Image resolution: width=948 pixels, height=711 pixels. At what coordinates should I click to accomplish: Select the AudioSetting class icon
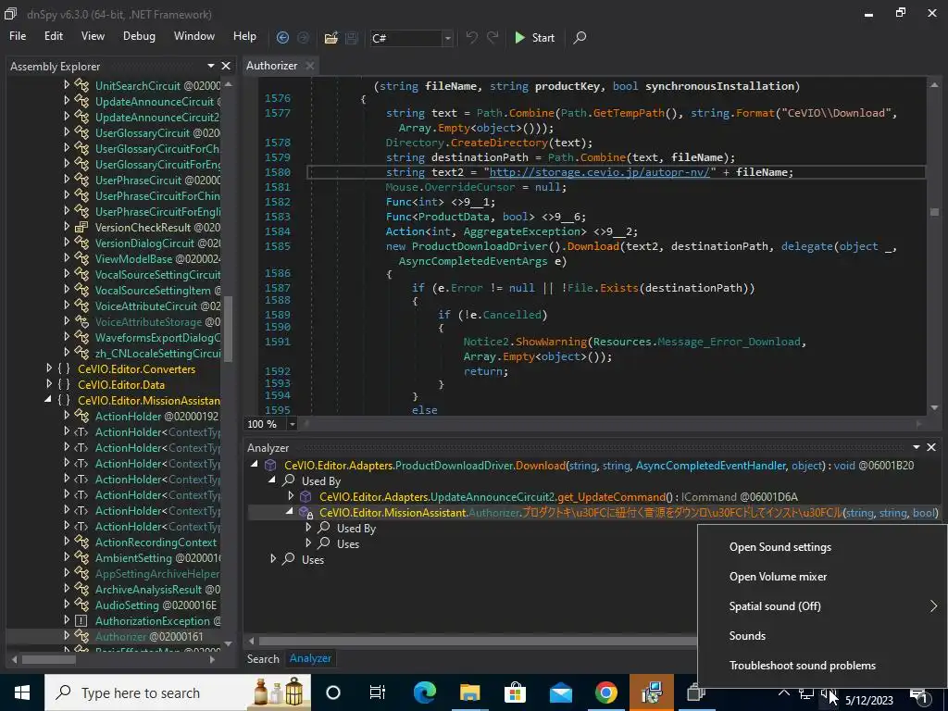pyautogui.click(x=81, y=605)
